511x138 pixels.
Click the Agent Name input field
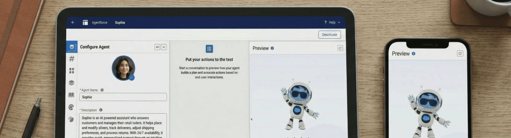(x=123, y=97)
